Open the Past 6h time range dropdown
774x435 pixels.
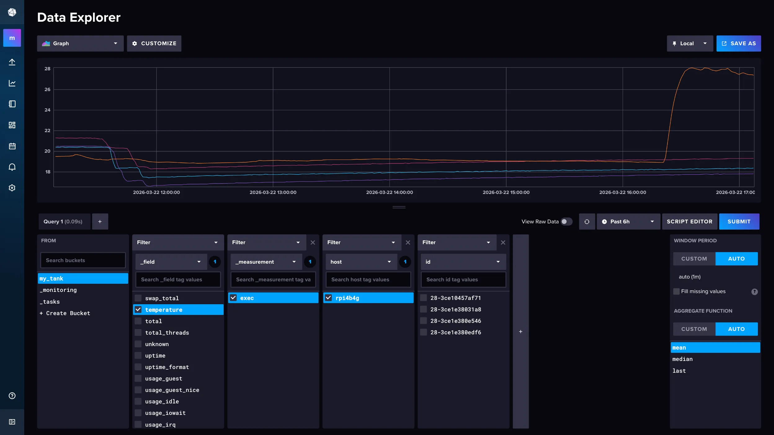coord(628,222)
